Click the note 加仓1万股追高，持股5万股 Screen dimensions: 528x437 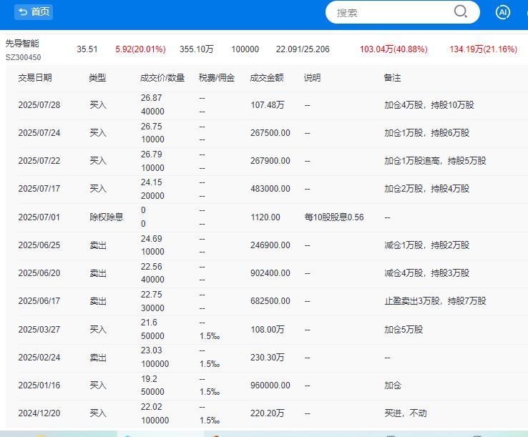[436, 161]
